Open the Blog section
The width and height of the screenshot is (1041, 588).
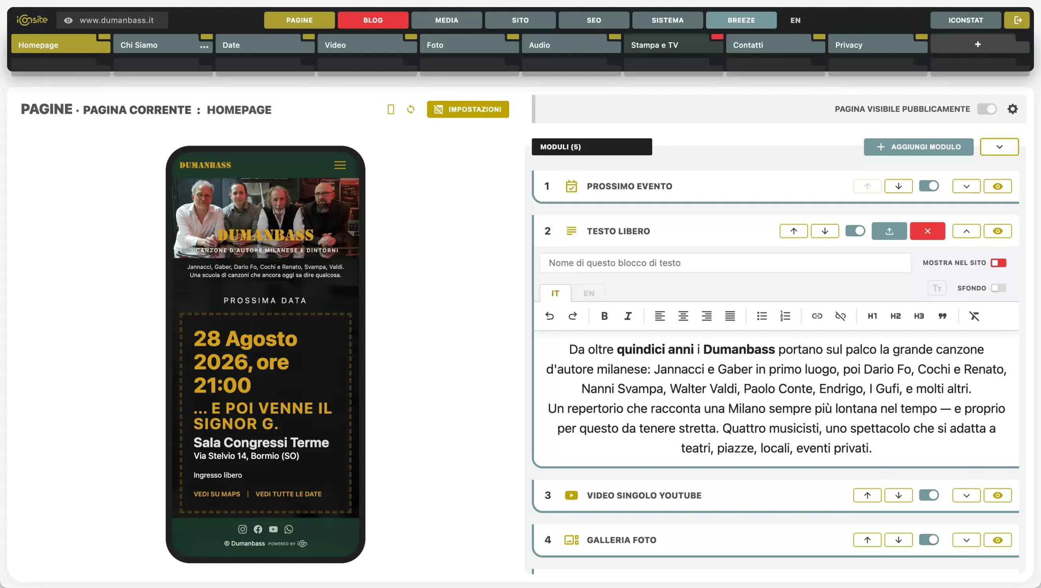372,20
